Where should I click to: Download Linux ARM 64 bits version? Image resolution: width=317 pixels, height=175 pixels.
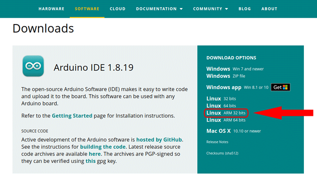click(226, 120)
